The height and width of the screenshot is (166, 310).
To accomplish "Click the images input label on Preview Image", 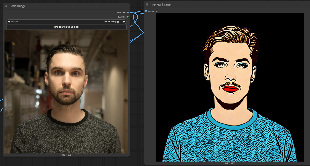I will (x=152, y=11).
